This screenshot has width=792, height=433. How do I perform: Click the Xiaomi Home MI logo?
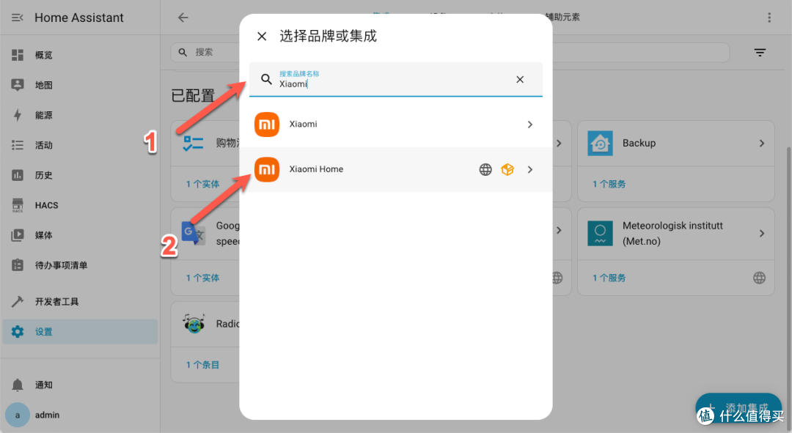[267, 169]
